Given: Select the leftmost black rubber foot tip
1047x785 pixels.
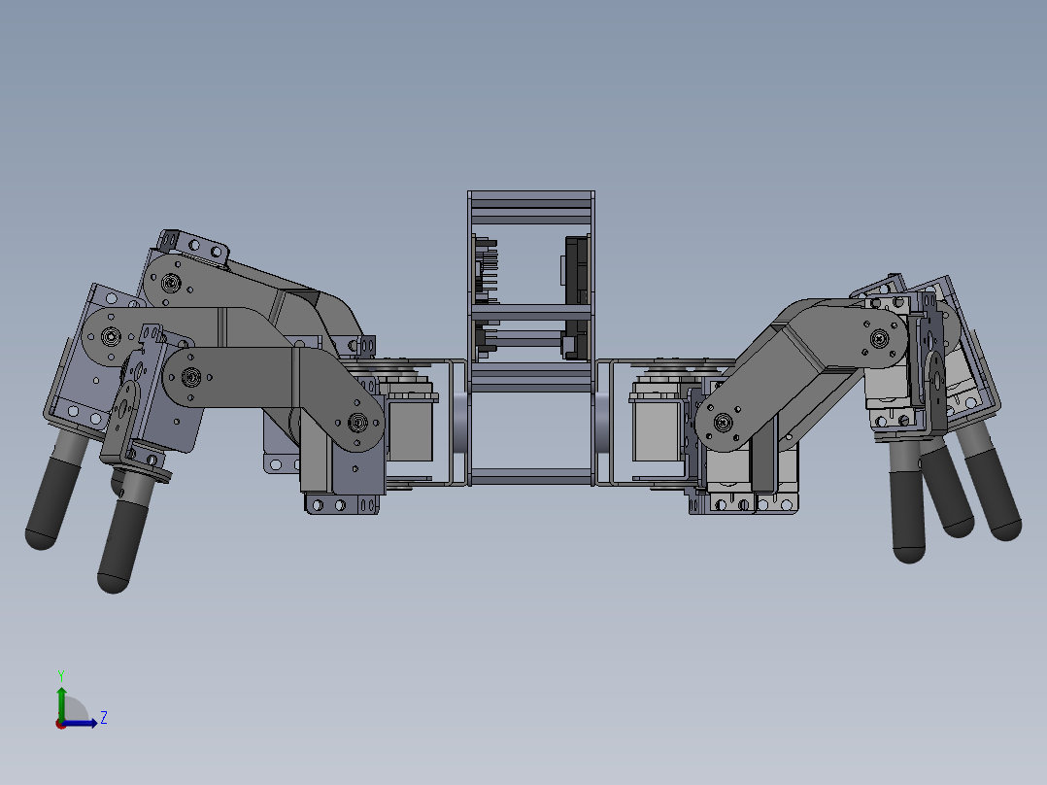Looking at the screenshot, I should click(52, 502).
